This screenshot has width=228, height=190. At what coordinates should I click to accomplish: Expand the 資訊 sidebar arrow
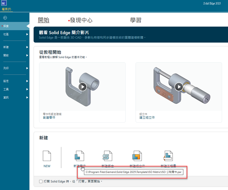pos(27,97)
